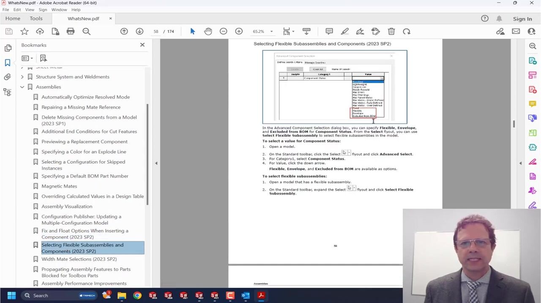Click the Zoom out minus icon

click(223, 31)
